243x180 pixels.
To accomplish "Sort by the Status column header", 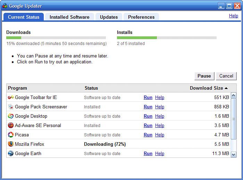I will coord(91,88).
